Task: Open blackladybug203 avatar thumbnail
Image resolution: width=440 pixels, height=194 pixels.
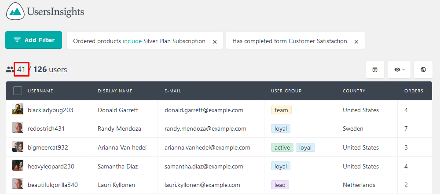Action: pos(18,109)
